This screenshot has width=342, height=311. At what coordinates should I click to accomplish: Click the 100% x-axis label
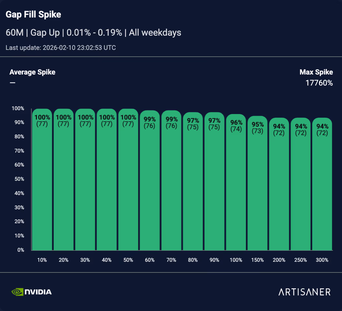click(x=236, y=260)
